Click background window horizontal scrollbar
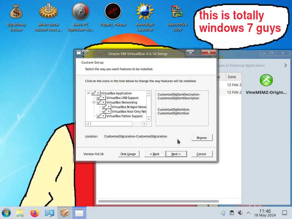Screen dimensions: 292x219 tap(158, 201)
